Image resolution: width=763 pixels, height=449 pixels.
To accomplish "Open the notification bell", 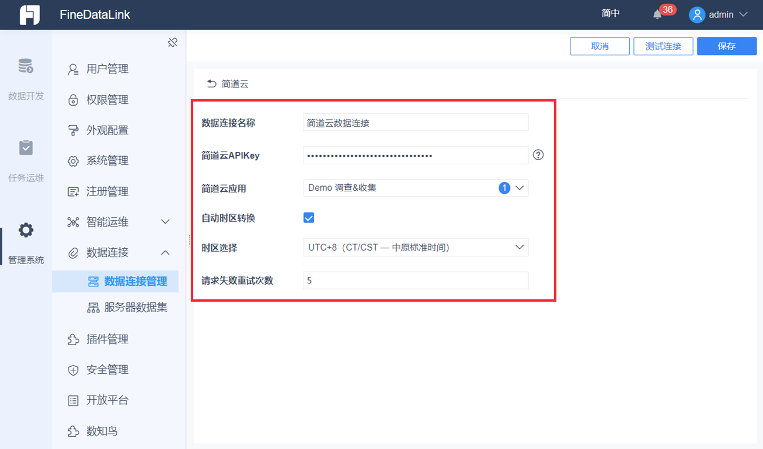I will coord(657,15).
